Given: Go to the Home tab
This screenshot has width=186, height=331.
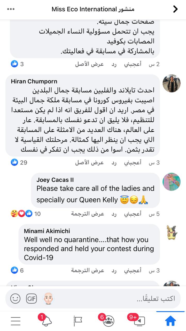Looking at the screenshot, I should (170, 321).
